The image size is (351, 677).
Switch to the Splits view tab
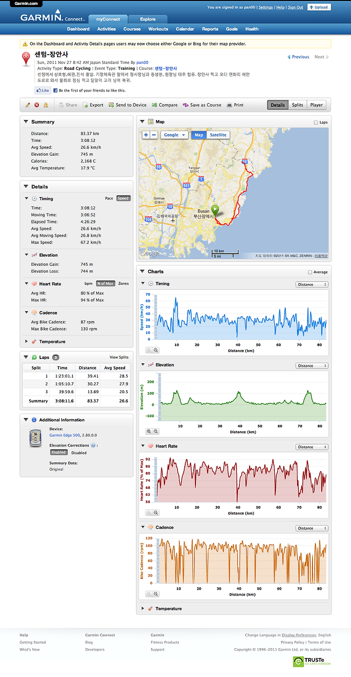point(297,105)
